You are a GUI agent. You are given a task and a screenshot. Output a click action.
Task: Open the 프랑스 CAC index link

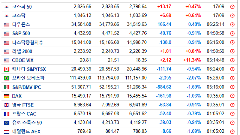(x=24, y=114)
